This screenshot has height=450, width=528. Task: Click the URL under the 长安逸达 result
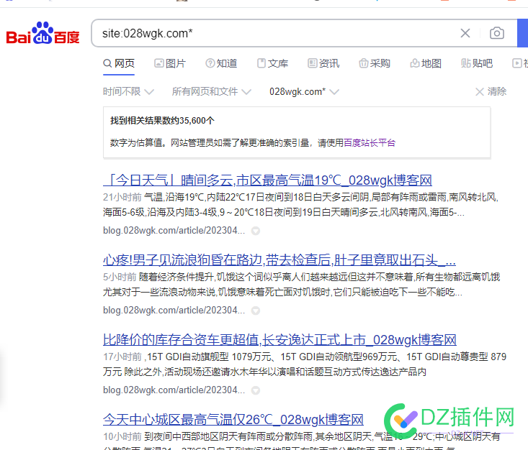point(174,390)
